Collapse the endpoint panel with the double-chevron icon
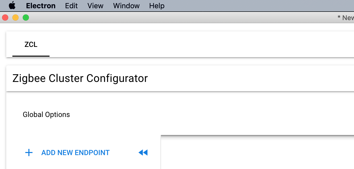The width and height of the screenshot is (354, 169). click(143, 153)
